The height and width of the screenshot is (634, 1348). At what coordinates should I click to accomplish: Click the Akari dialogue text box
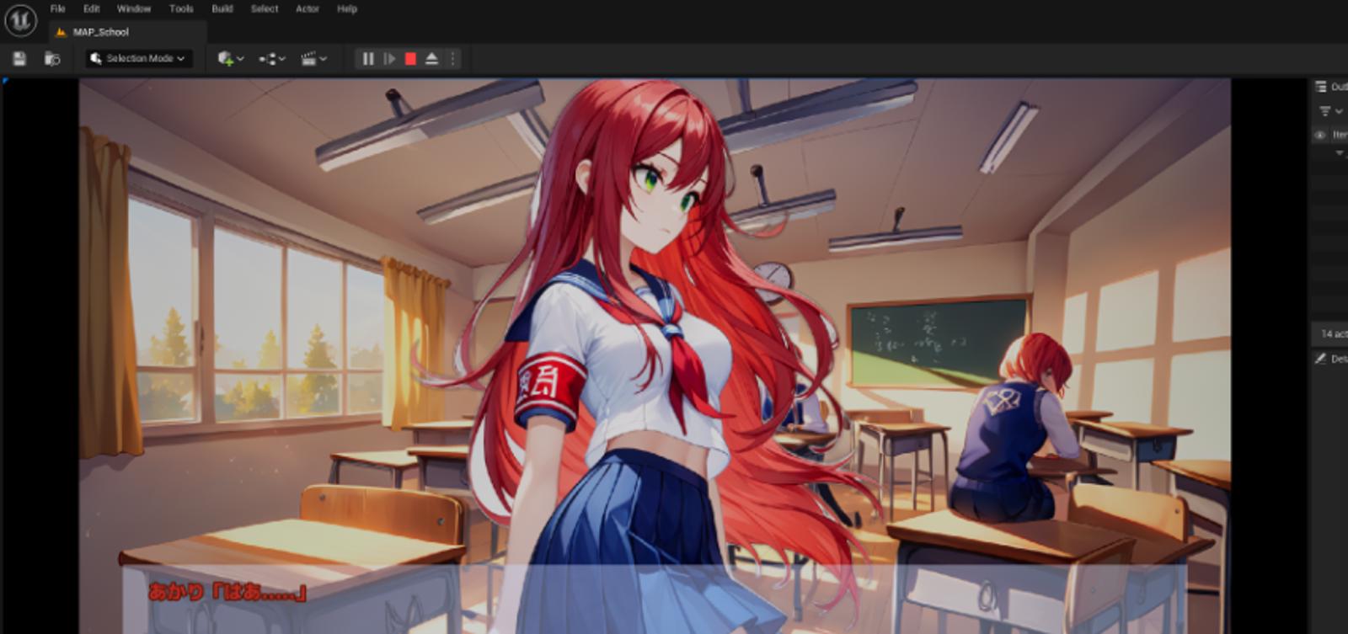click(654, 599)
